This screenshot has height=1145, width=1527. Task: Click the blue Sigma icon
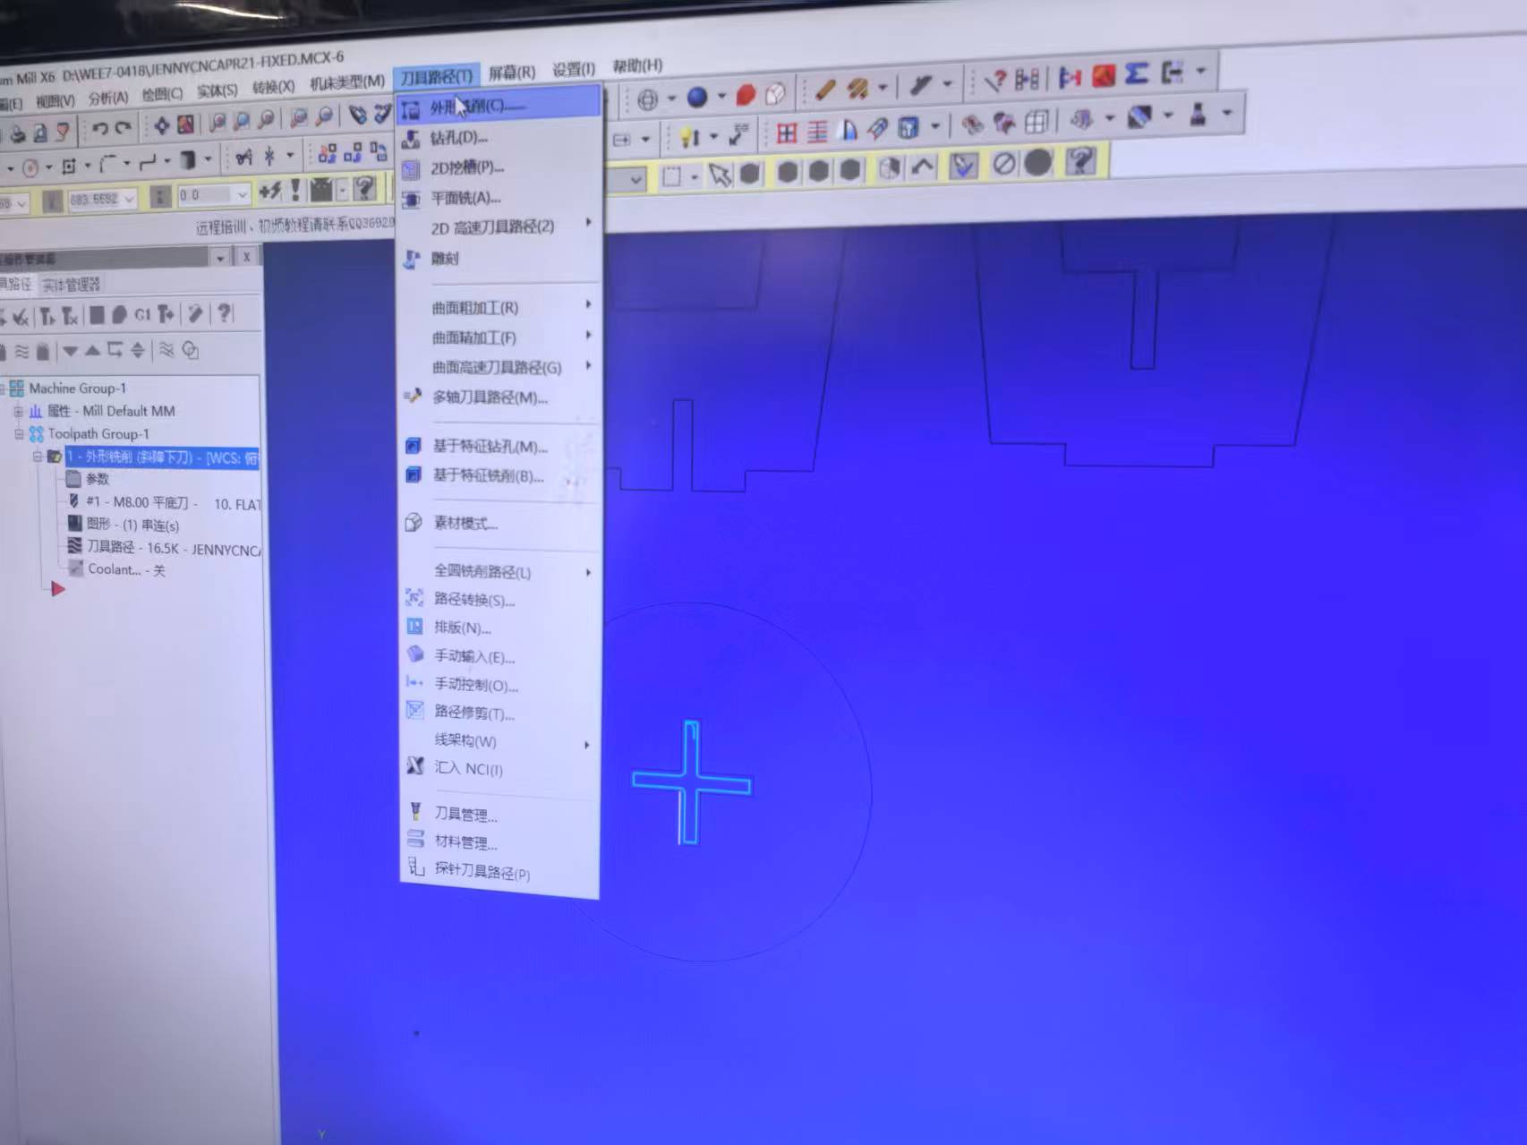[x=1136, y=73]
